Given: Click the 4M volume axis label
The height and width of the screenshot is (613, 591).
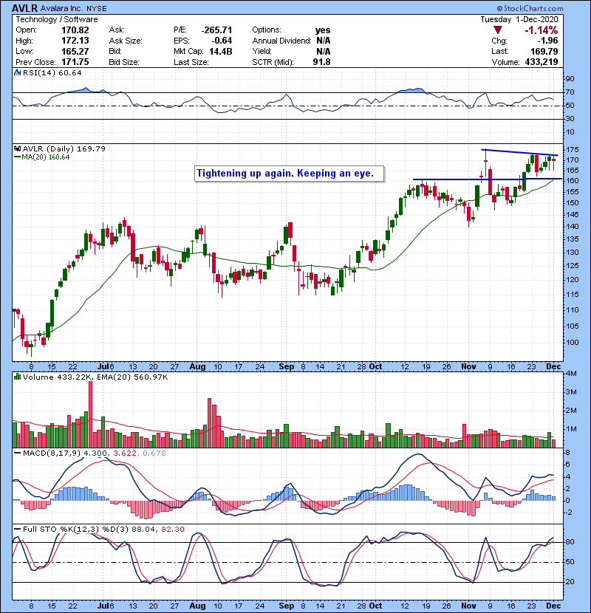Looking at the screenshot, I should tap(571, 374).
